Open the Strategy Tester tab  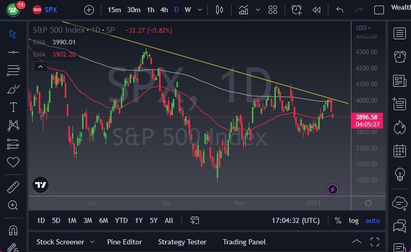tap(182, 242)
